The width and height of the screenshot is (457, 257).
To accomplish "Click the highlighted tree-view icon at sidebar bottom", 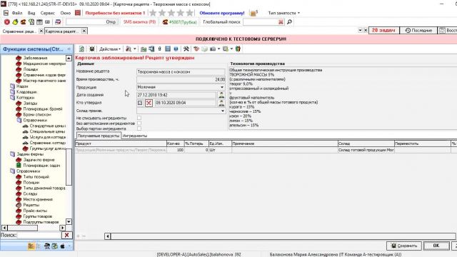I will point(31,246).
